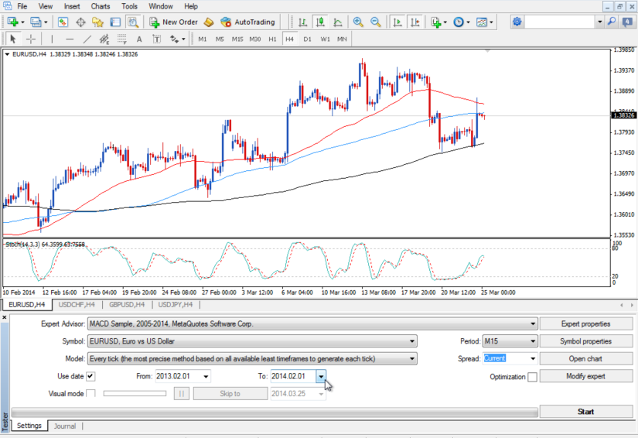Select the Fibonacci retracement tool
This screenshot has height=438, width=638.
click(121, 39)
